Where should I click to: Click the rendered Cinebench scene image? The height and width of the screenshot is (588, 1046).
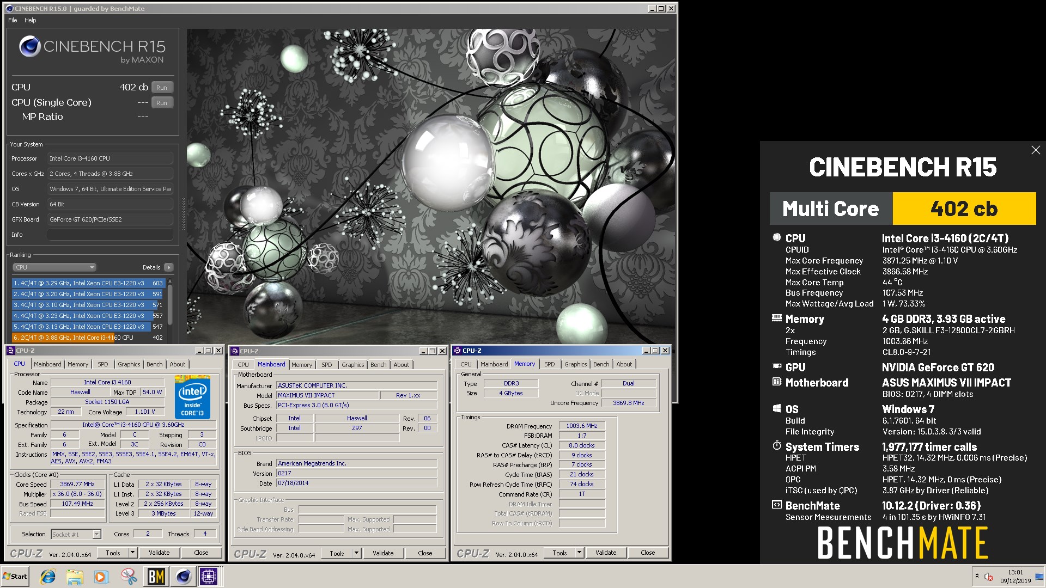(430, 186)
